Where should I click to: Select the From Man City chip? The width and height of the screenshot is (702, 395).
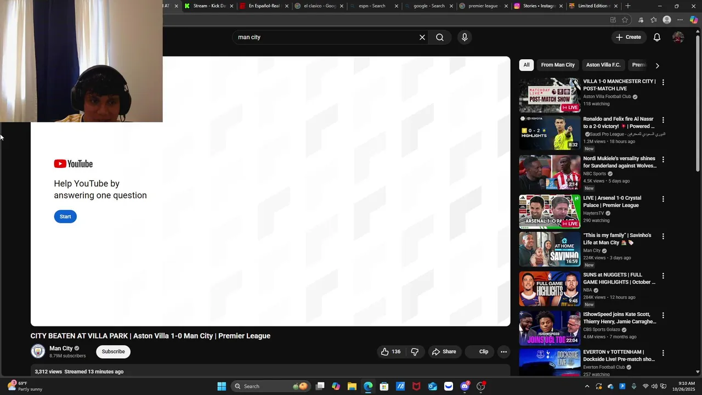[558, 65]
